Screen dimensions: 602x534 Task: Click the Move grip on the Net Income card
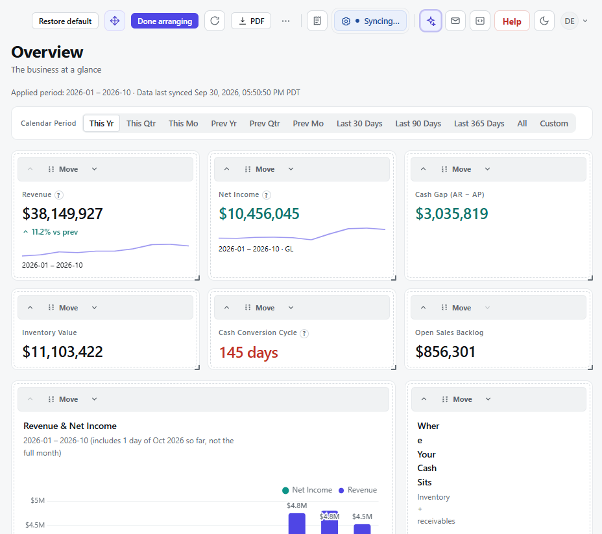click(259, 169)
